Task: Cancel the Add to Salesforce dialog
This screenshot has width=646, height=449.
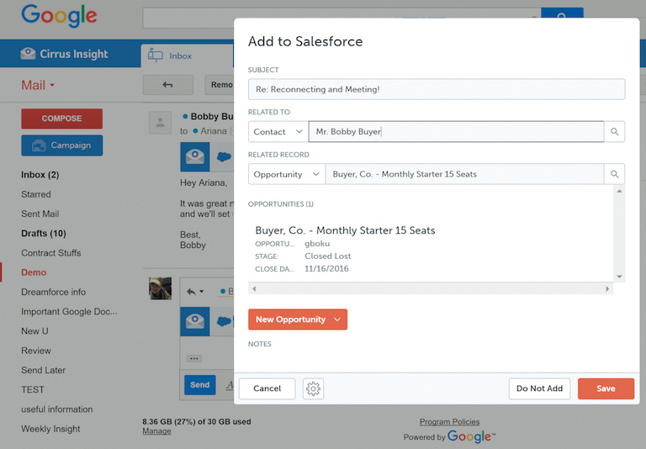Action: (267, 388)
